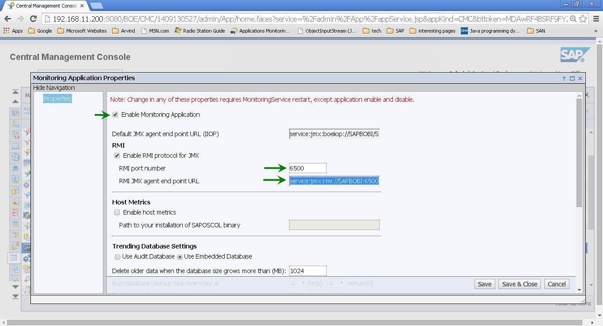This screenshot has height=326, width=603.
Task: Open the Arvind bookmarks folder
Action: [124, 31]
